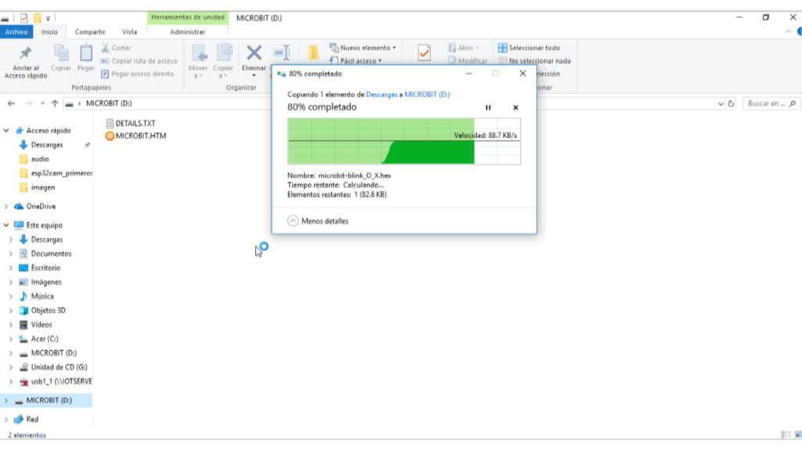The height and width of the screenshot is (451, 802).
Task: Click Seleccionar todo in the ribbon
Action: click(534, 48)
